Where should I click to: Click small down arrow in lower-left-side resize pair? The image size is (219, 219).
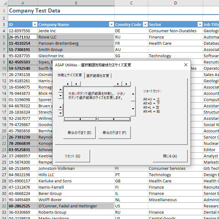point(60,113)
